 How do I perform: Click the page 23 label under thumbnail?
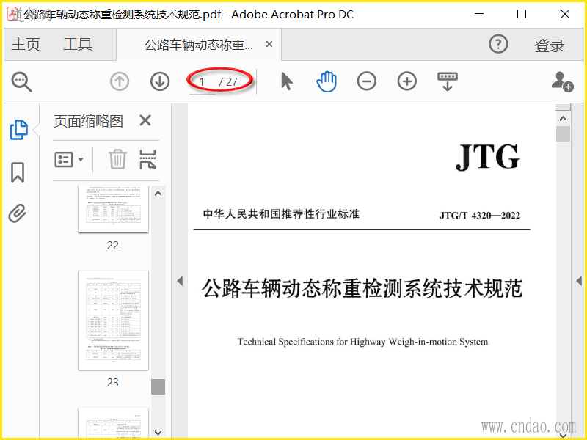[x=113, y=382]
